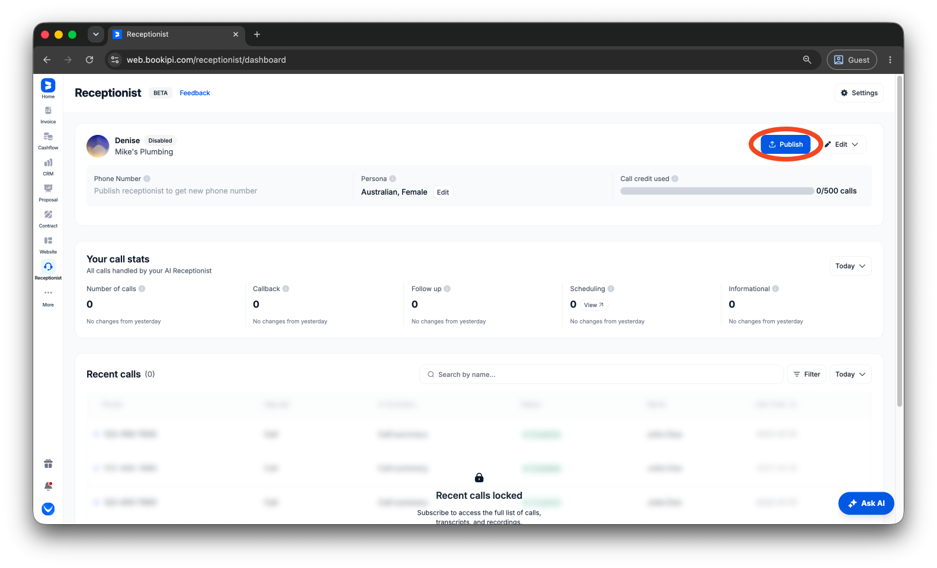This screenshot has height=568, width=937.
Task: Click the browser zoom magnifier icon
Action: (807, 60)
